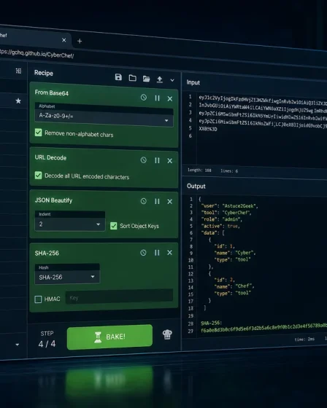Expand the down arrow at the sidebar bottom
327x408 pixels.
pos(18,345)
